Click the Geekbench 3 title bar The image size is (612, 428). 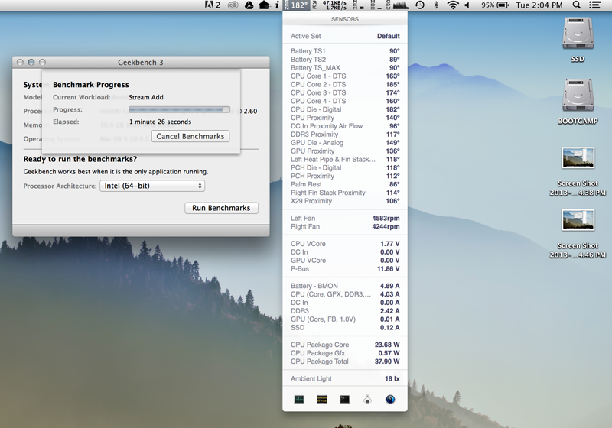click(x=141, y=63)
